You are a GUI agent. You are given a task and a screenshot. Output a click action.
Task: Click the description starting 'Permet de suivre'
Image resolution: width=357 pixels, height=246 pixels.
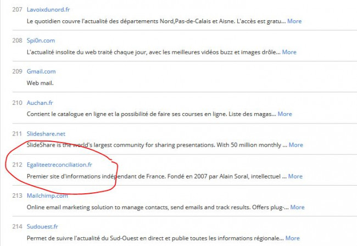(155, 238)
